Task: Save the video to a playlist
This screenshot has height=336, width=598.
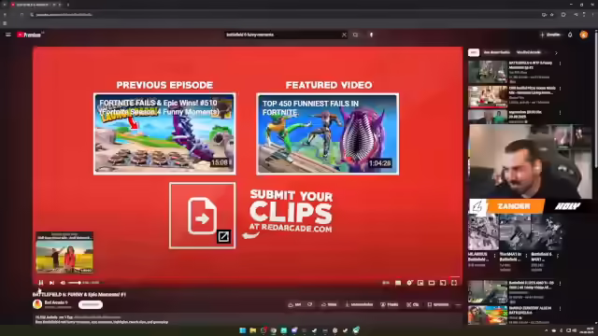Action: [x=438, y=304]
